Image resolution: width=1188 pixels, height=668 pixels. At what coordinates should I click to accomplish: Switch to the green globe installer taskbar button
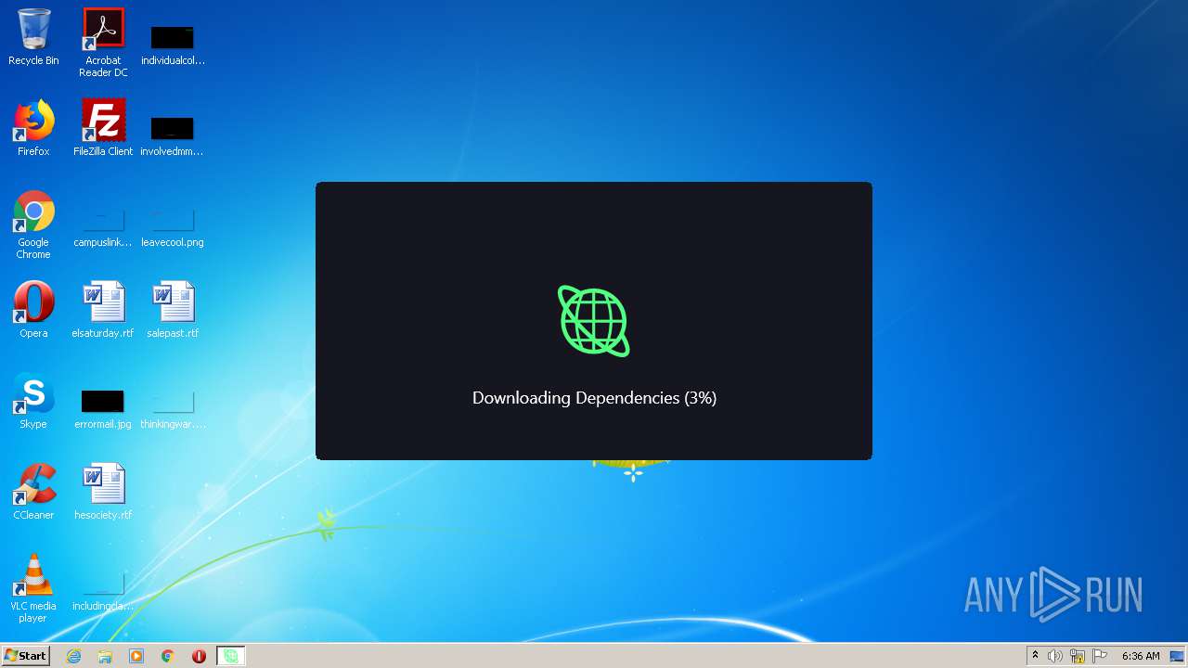230,656
